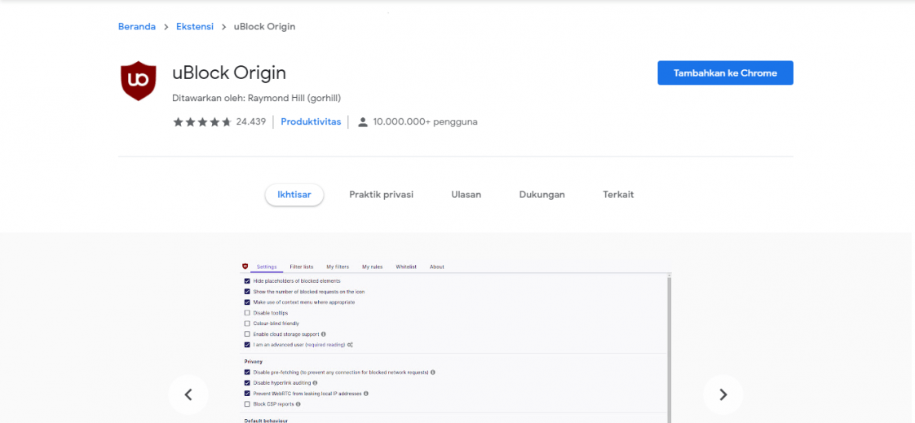
Task: Click the Privacy section heading in preview
Action: (x=254, y=362)
